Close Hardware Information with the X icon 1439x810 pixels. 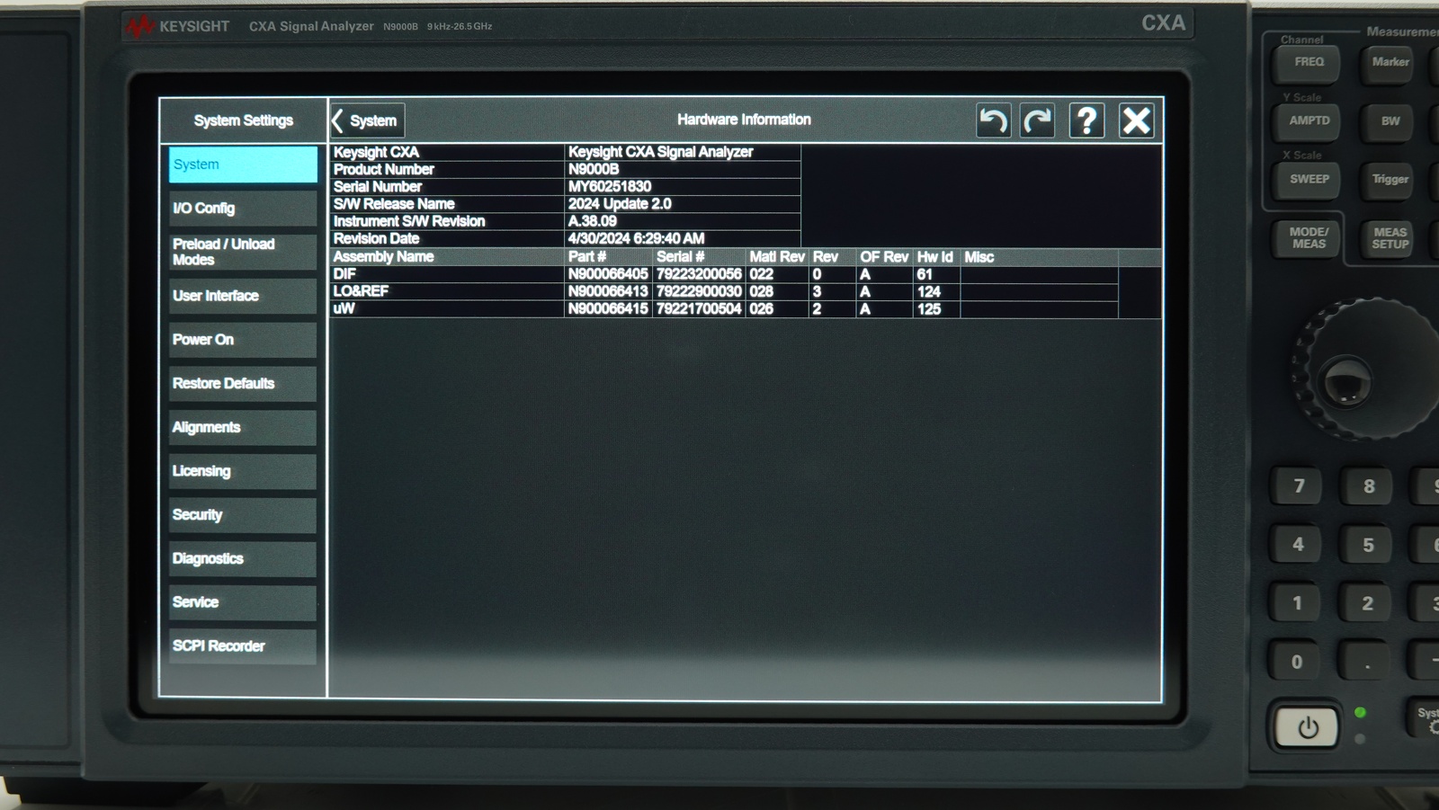pos(1136,120)
